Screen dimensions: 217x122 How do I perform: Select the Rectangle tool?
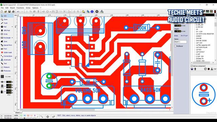[x=5, y=38]
